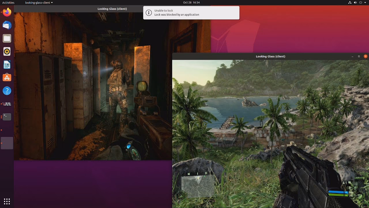Image resolution: width=369 pixels, height=208 pixels.
Task: Focus the background Looking Glass window title text
Action: coord(112,9)
